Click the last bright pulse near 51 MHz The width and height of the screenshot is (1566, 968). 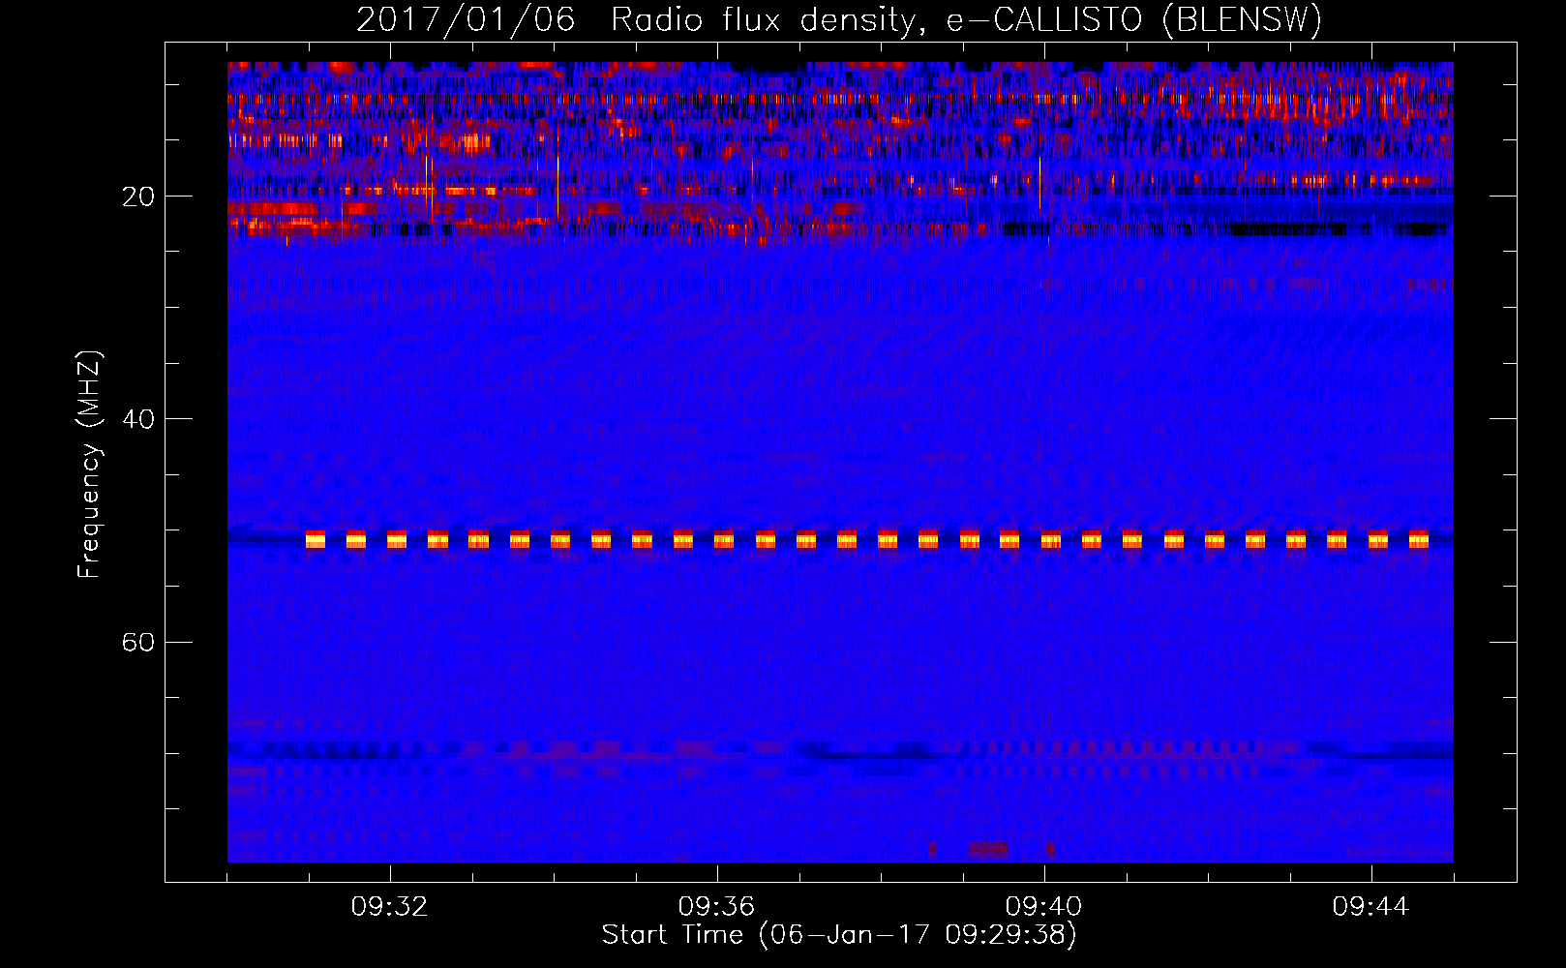[x=1418, y=539]
